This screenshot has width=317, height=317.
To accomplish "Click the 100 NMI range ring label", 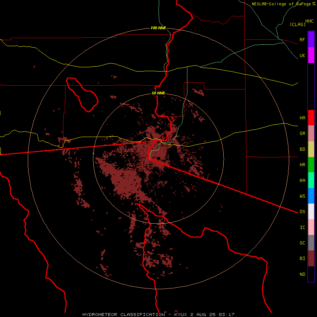I will pos(158,28).
